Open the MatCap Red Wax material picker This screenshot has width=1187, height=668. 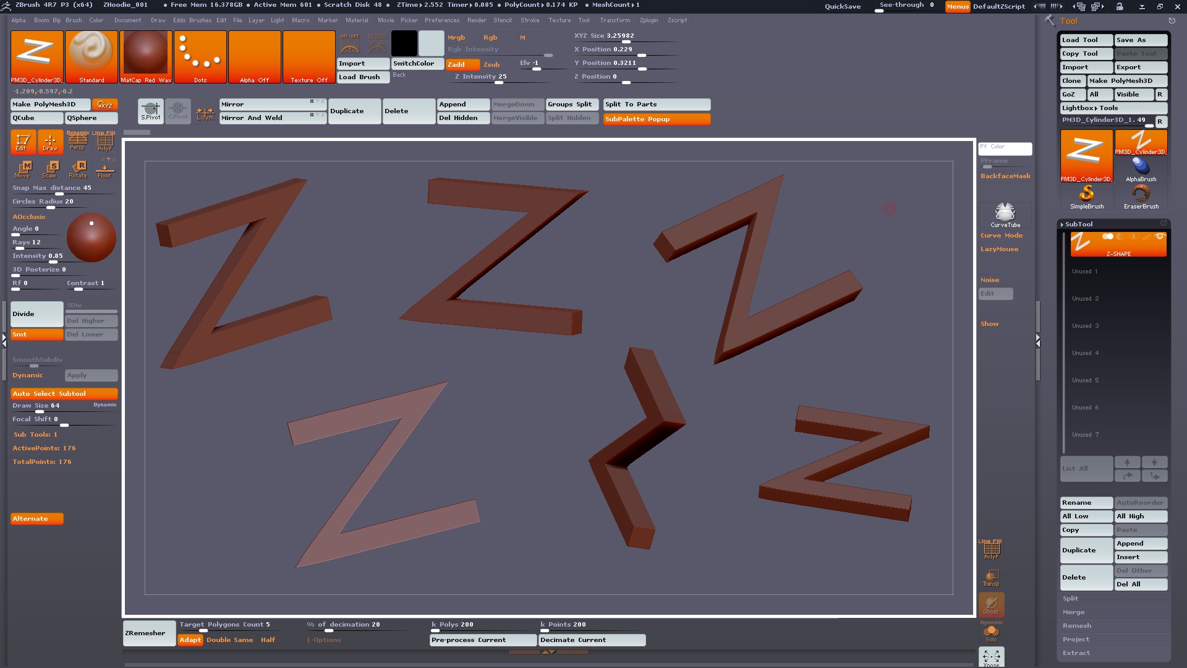point(146,56)
